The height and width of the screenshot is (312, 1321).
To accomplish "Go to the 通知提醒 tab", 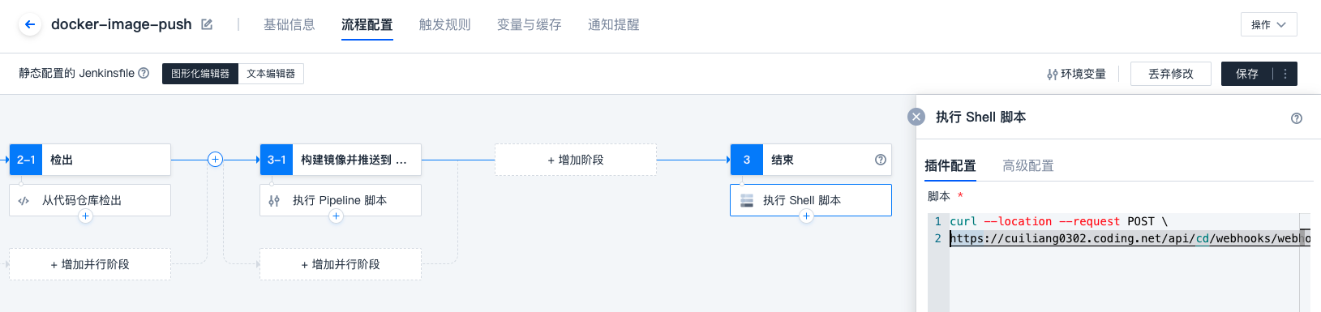I will [613, 24].
